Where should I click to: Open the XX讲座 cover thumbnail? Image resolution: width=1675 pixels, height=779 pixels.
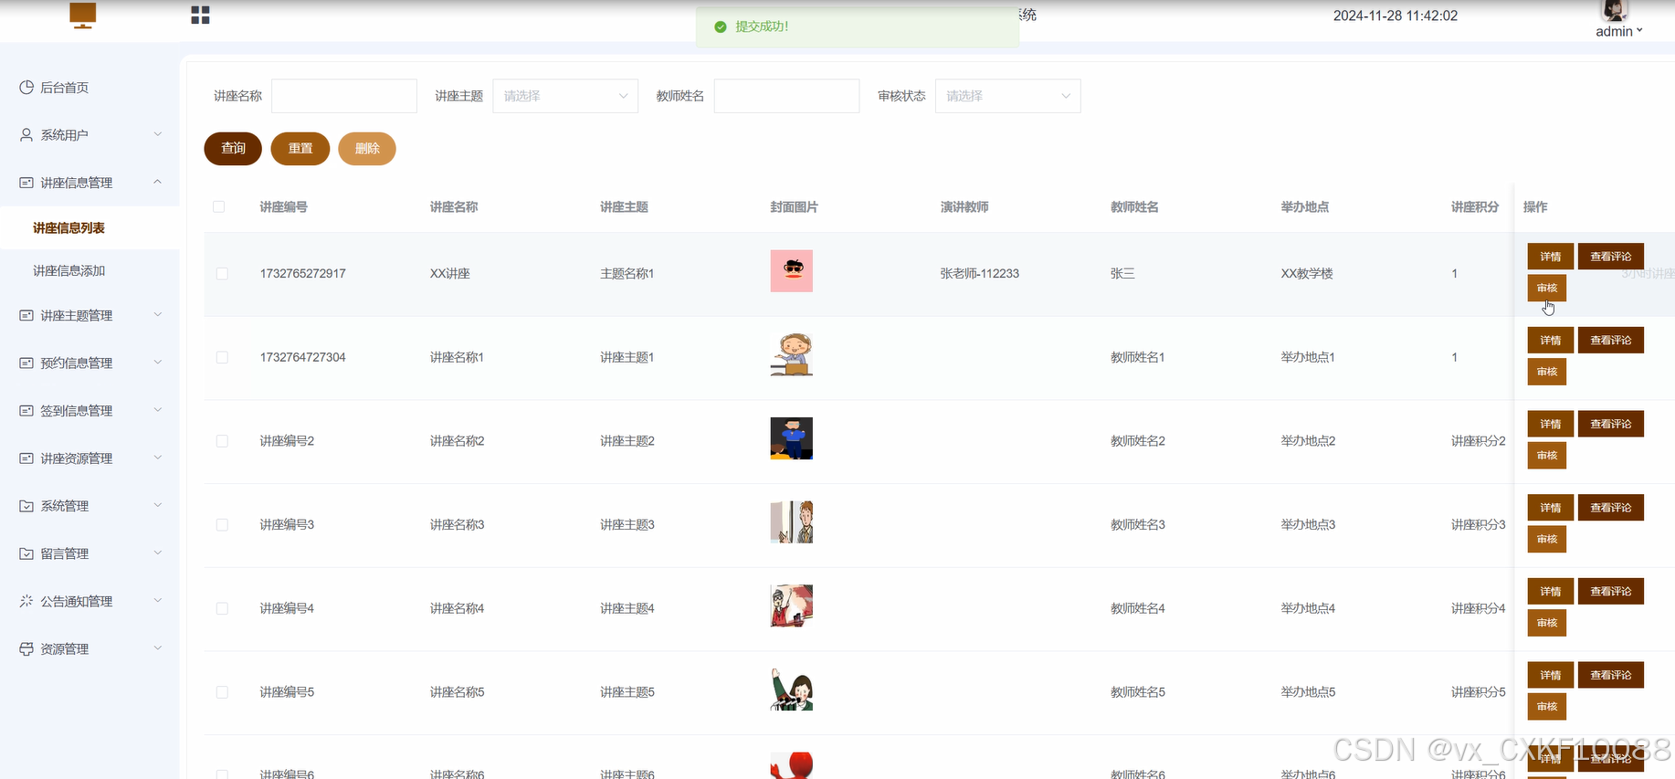791,271
